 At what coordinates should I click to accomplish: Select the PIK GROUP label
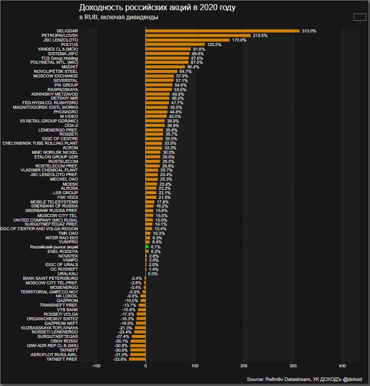click(x=66, y=85)
